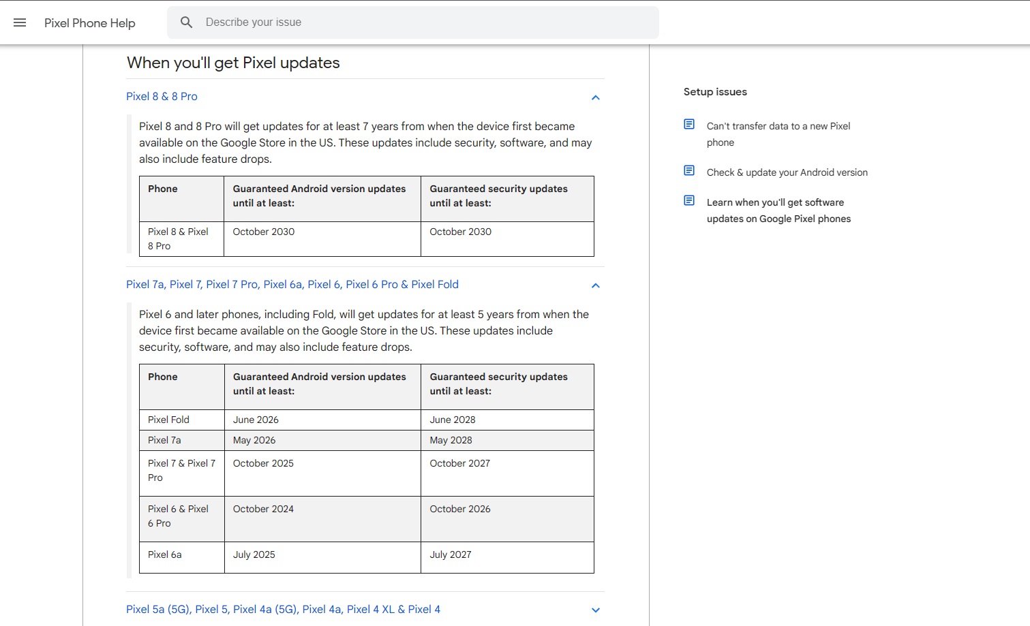
Task: Click the Setup issues heading
Action: pos(715,92)
